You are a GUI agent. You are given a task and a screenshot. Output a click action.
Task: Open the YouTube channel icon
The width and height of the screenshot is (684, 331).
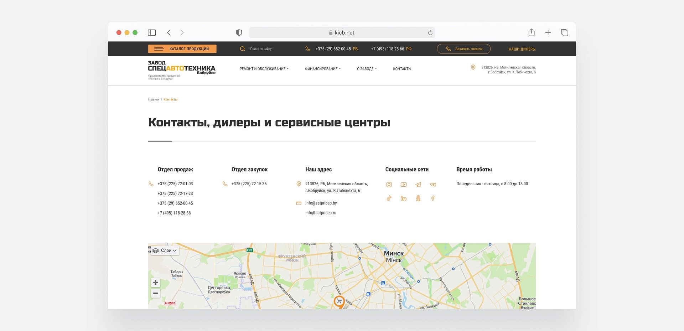pyautogui.click(x=404, y=185)
